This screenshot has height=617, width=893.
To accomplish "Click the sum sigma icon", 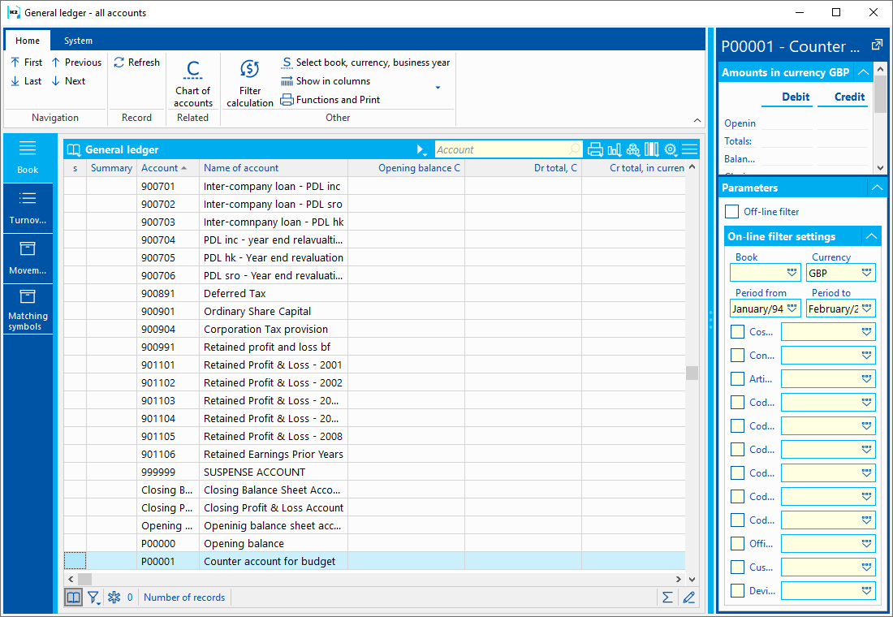I will tap(667, 598).
